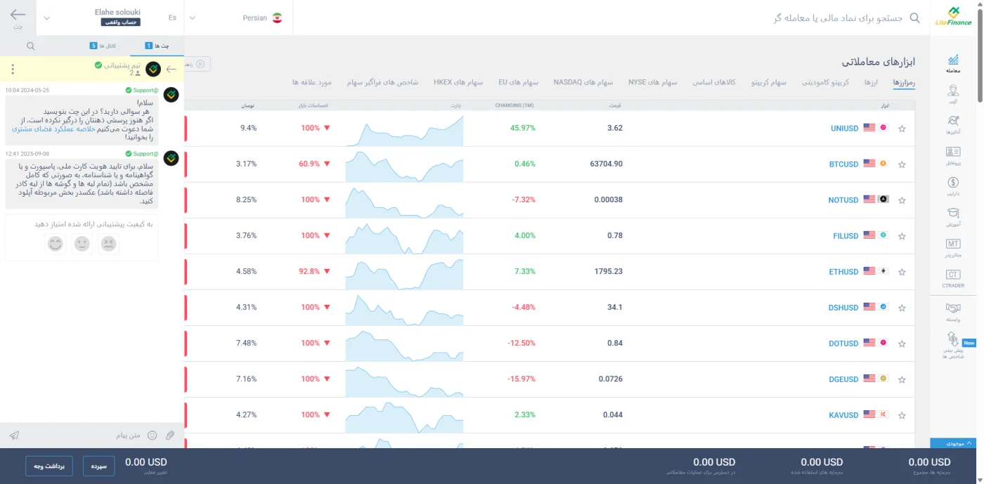Toggle favorite star for BTCUSD
This screenshot has height=484, width=984.
pos(902,164)
